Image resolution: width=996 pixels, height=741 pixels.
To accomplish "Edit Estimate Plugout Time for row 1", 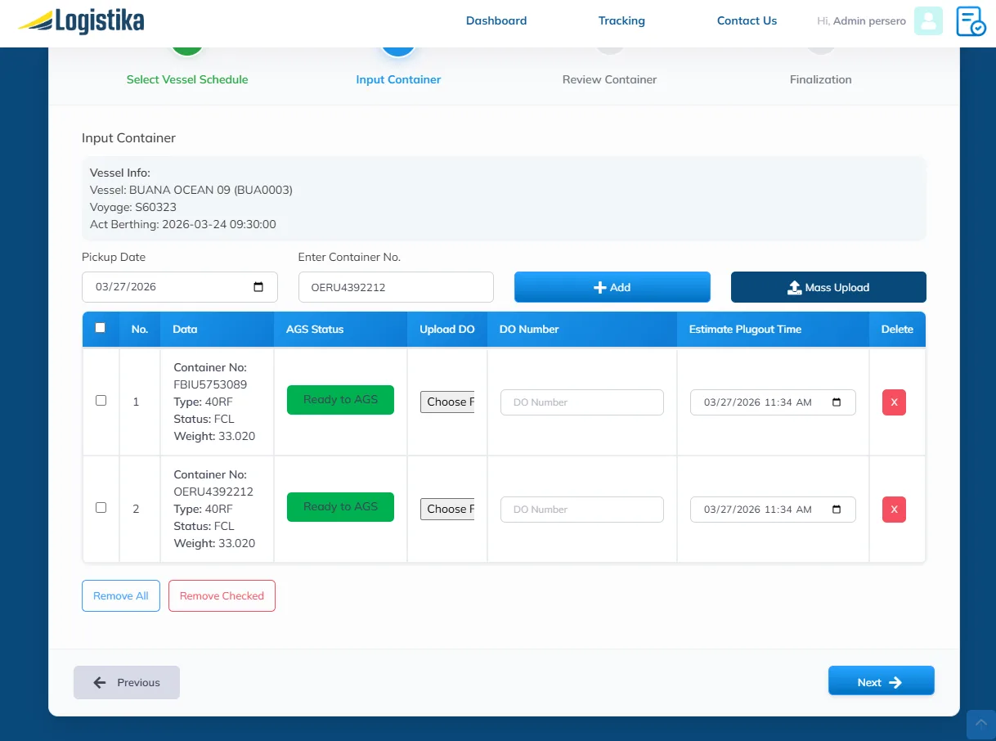I will 773,402.
